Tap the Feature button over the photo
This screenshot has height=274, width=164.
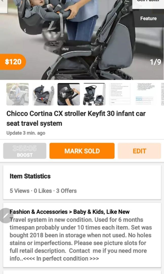click(x=149, y=18)
